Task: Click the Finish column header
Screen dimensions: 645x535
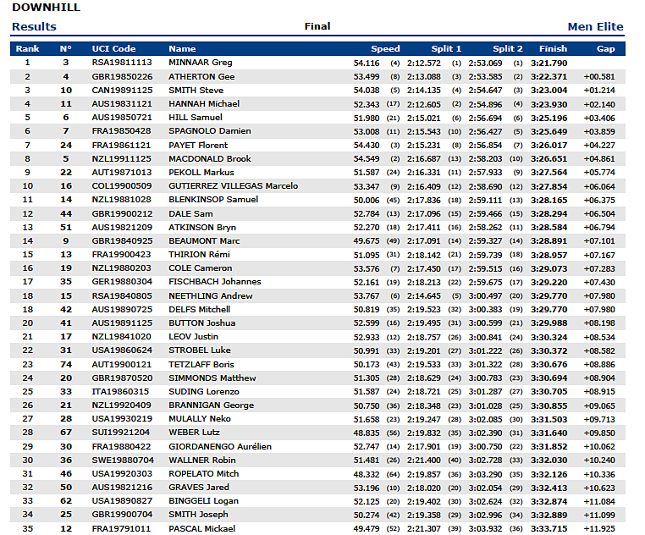Action: [554, 49]
